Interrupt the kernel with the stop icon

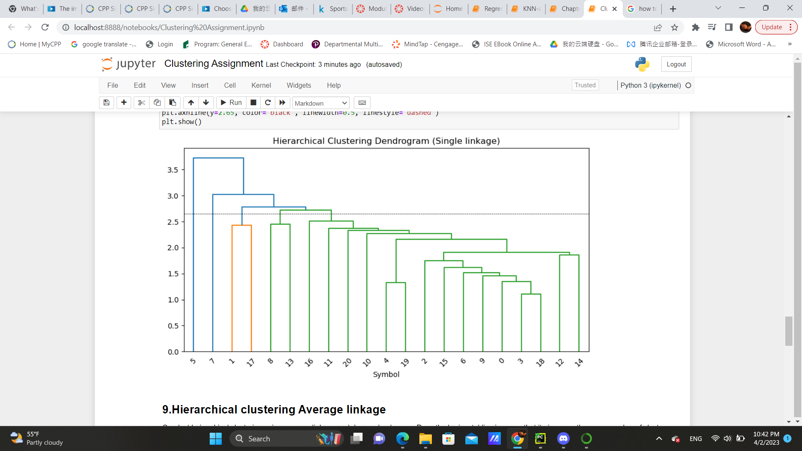(x=253, y=103)
